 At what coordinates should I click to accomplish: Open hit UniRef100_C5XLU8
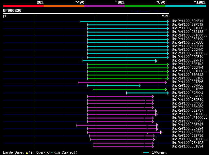pos(187,43)
